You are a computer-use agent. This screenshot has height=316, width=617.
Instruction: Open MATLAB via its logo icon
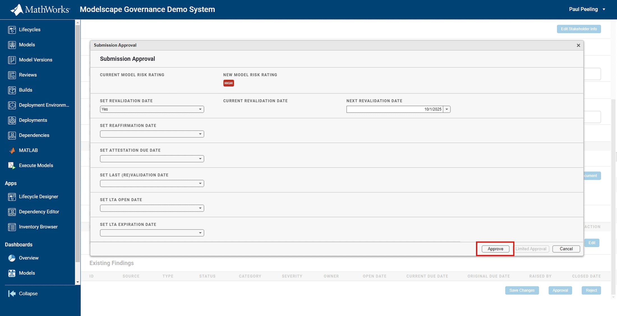(12, 150)
